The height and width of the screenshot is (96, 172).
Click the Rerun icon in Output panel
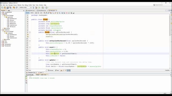tap(26, 77)
